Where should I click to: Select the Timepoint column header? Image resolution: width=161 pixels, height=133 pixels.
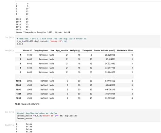(x=87, y=50)
